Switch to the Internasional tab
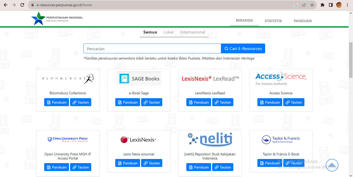The image size is (353, 177). coord(193,32)
